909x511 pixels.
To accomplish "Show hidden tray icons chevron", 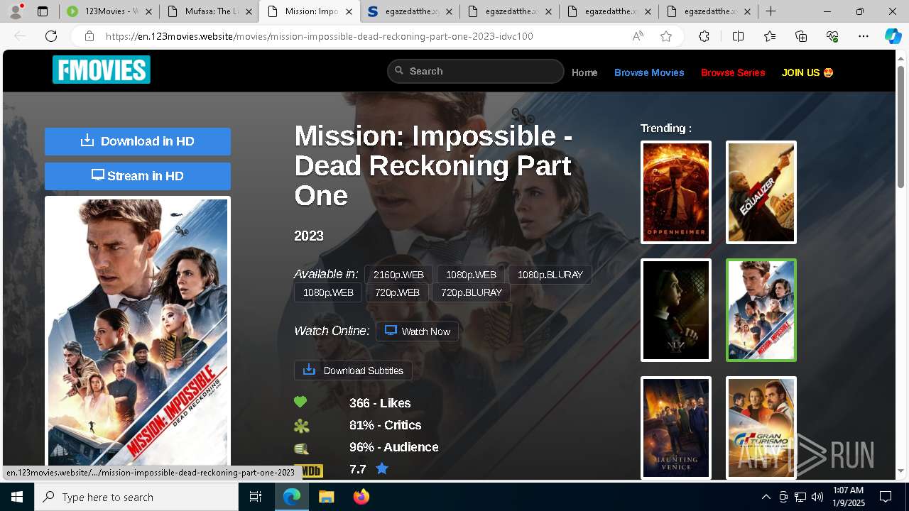I will [766, 497].
